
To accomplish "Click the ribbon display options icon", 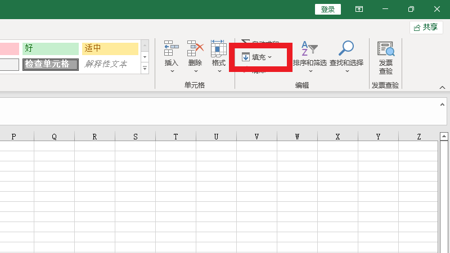I will pyautogui.click(x=359, y=10).
